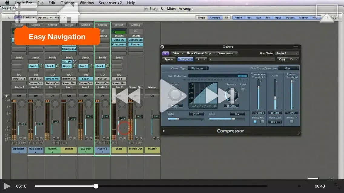This screenshot has height=193, width=344.
Task: Enable the Limiter checkbox
Action: (291, 122)
